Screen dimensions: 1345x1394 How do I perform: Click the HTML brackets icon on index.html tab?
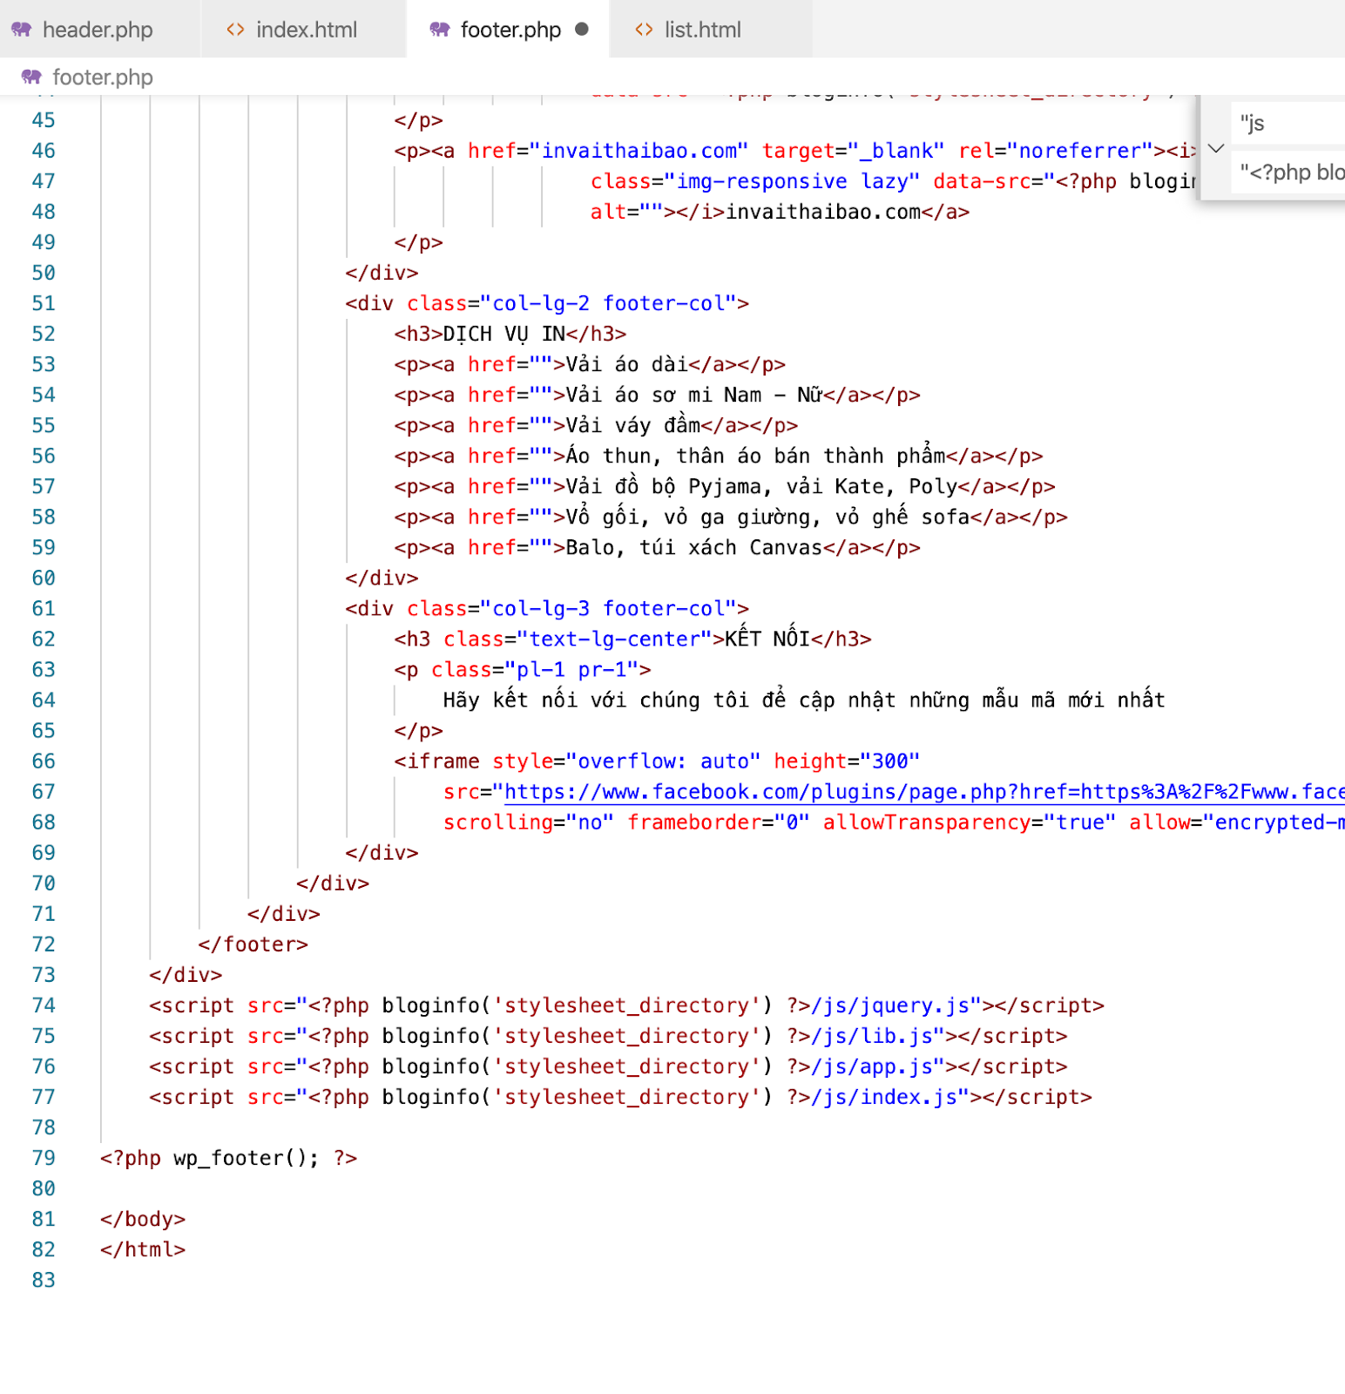point(235,30)
